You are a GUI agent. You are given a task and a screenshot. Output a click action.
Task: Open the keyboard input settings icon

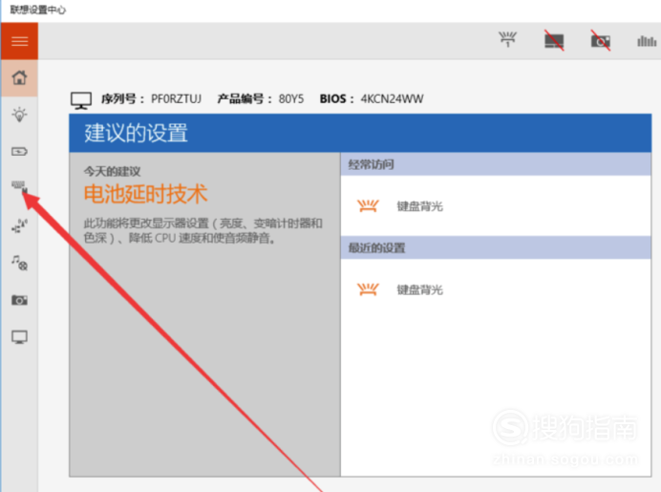19,186
